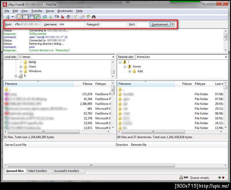
Task: Expand the Windows folder in local tree
Action: coord(21,71)
